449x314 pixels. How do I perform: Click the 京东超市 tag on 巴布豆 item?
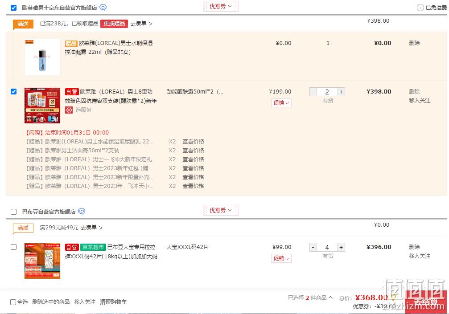tap(93, 247)
